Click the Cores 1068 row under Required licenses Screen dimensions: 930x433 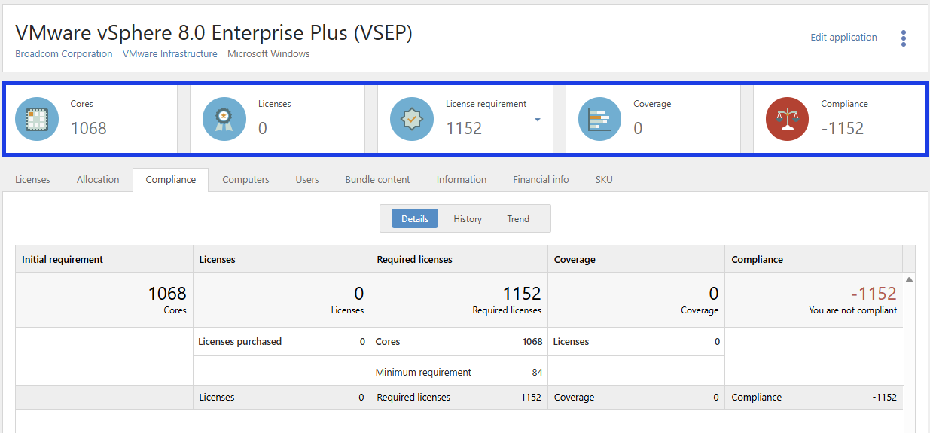[459, 342]
